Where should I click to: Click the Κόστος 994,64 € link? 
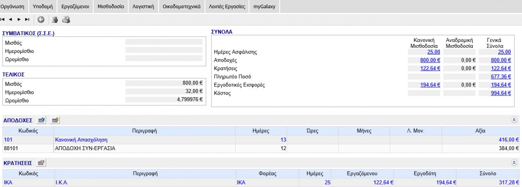501,93
